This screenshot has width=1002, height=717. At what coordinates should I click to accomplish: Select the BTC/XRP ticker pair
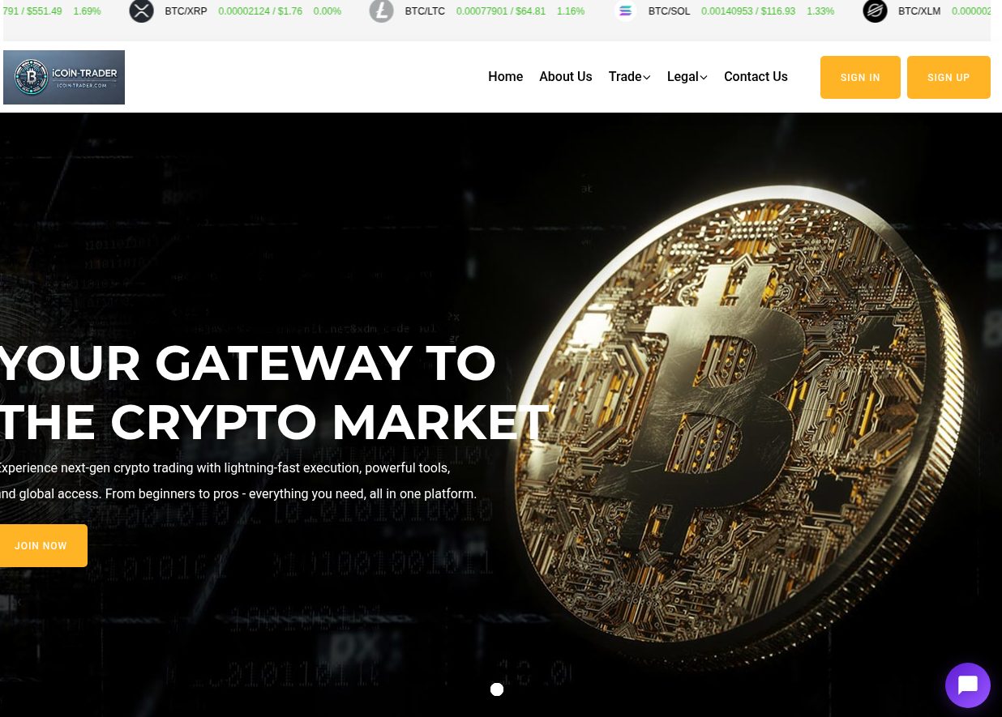[186, 11]
